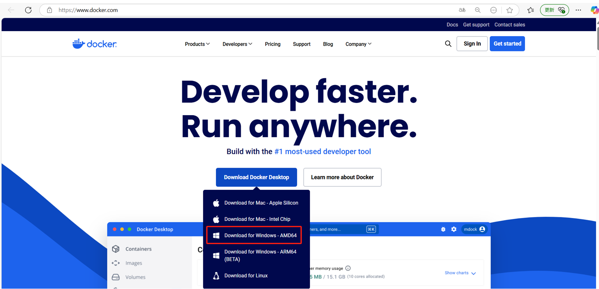Screen dimensions: 599x289
Task: Click the mdock user account avatar
Action: tap(482, 229)
